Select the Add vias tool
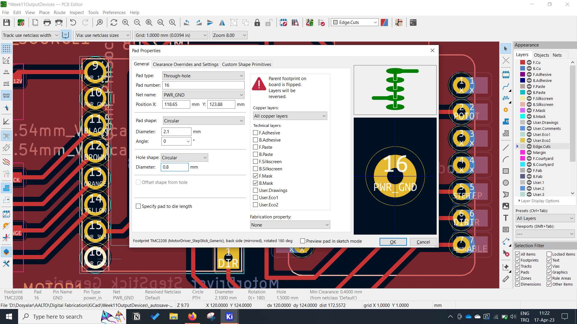This screenshot has height=324, width=577. click(x=506, y=110)
